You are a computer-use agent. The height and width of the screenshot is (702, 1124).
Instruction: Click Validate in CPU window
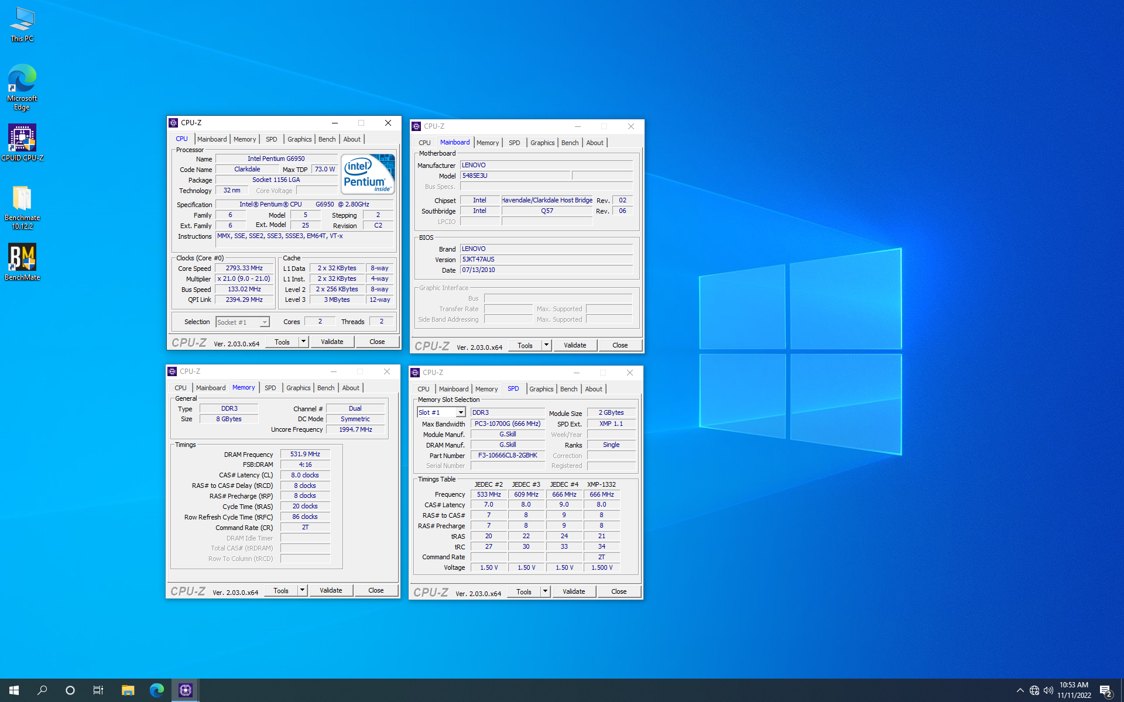332,342
